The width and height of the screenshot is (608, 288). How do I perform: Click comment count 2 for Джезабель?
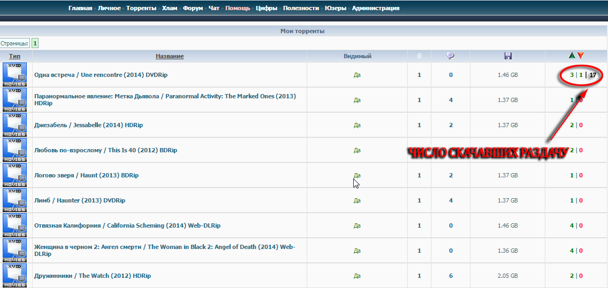451,125
